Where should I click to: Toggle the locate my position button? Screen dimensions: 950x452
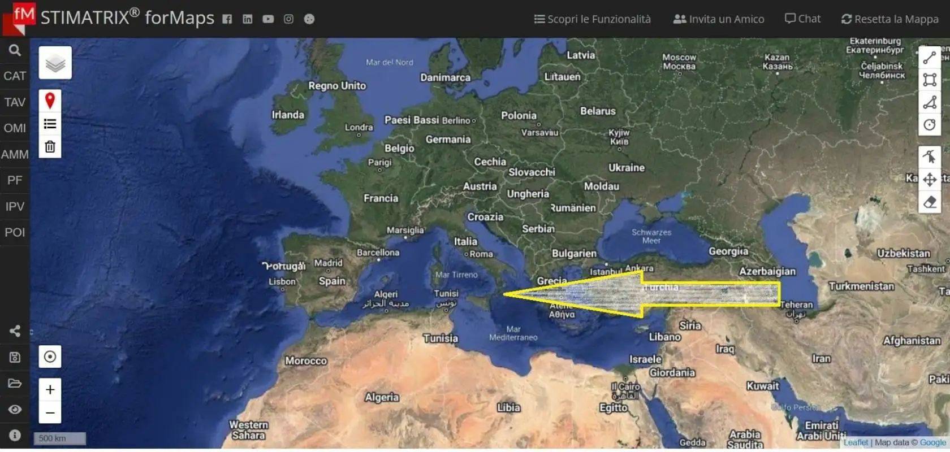(50, 357)
